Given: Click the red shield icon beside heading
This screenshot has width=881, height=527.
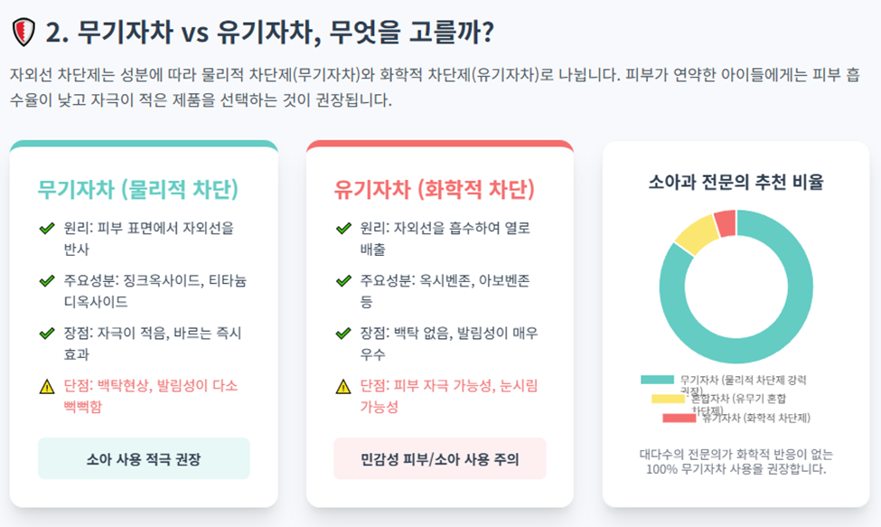Looking at the screenshot, I should (23, 33).
